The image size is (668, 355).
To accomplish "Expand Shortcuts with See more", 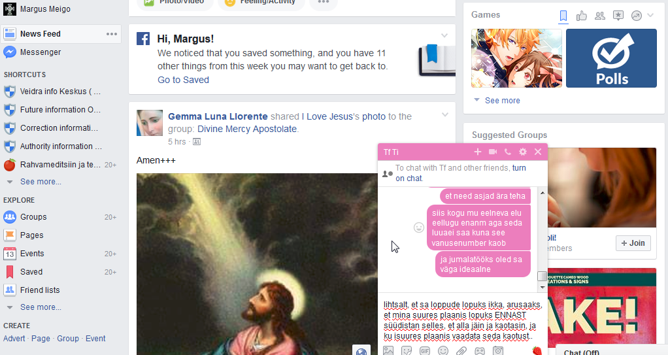I will coord(41,182).
